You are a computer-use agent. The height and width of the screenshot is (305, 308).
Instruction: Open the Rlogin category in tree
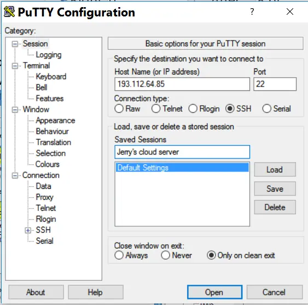tap(46, 219)
